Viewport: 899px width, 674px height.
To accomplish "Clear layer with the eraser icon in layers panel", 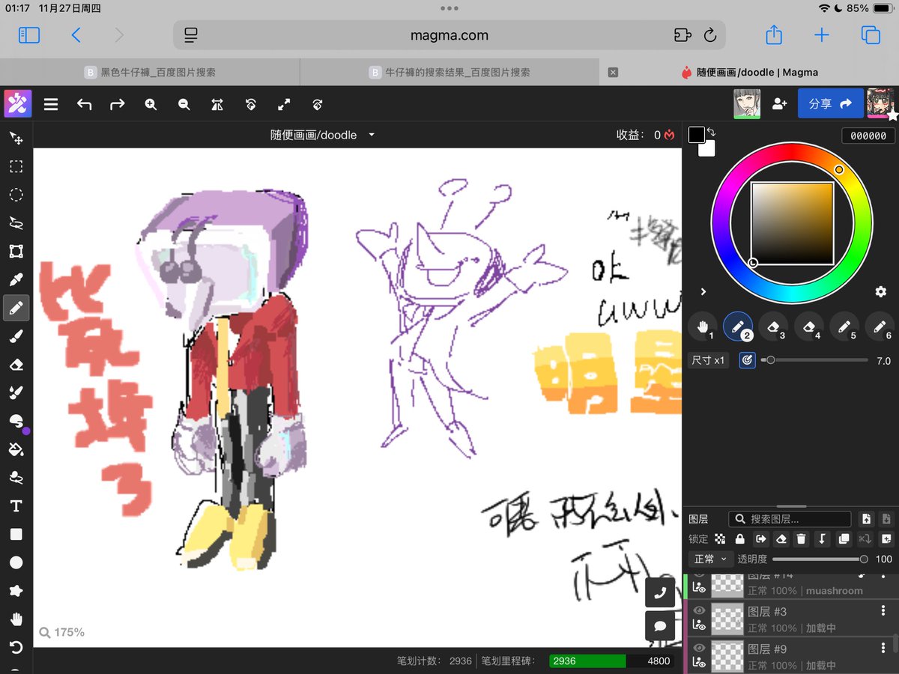I will click(781, 538).
